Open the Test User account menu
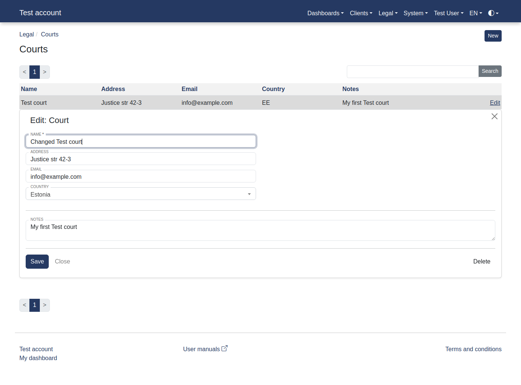This screenshot has width=521, height=385. point(448,13)
